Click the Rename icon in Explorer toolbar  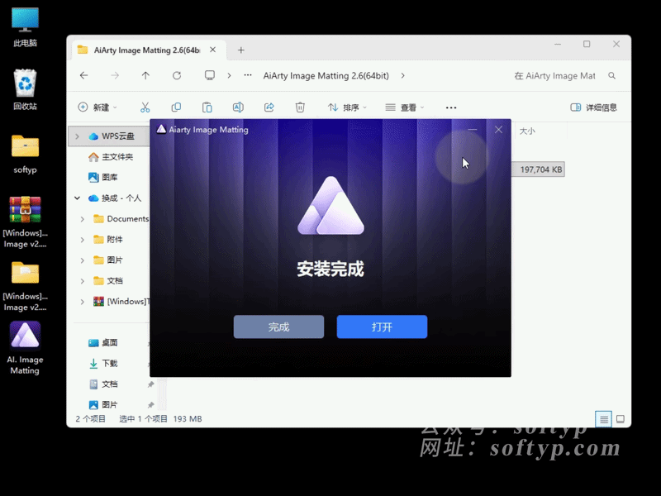tap(238, 107)
